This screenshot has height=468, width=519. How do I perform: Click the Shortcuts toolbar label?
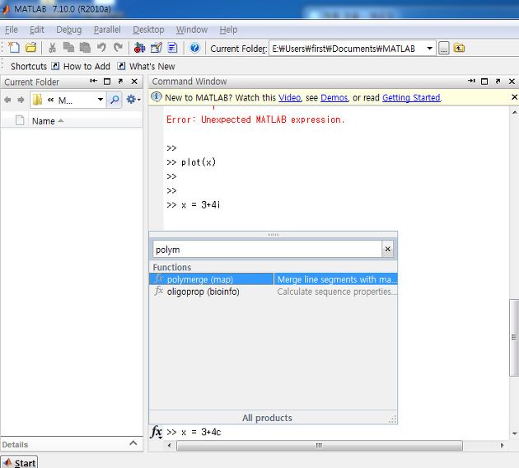pos(29,66)
